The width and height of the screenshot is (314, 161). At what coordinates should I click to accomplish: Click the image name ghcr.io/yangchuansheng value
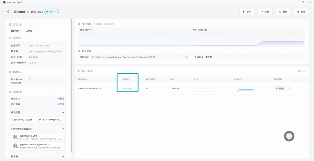tap(47, 51)
